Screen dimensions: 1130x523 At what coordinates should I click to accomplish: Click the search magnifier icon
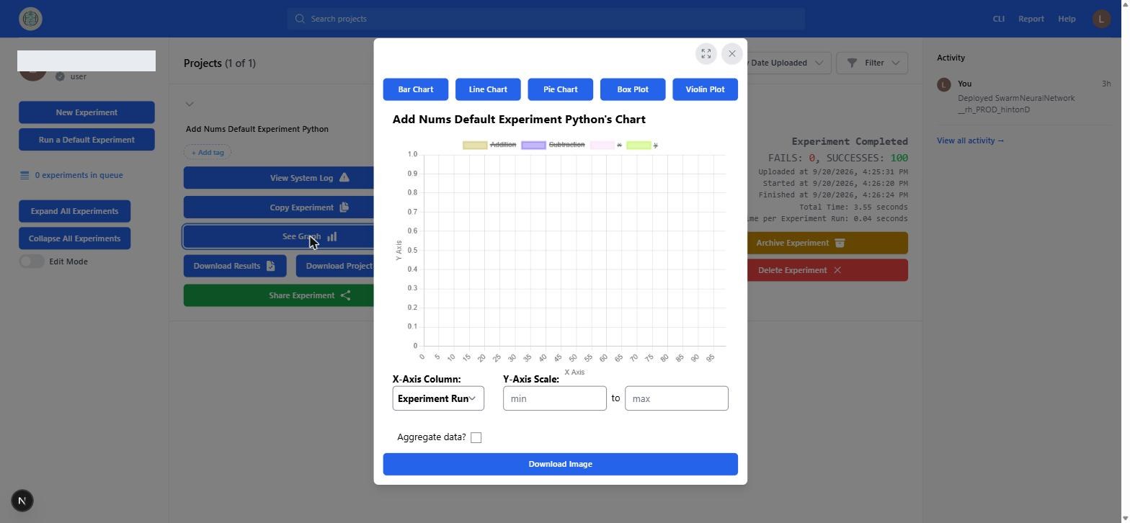click(x=300, y=19)
